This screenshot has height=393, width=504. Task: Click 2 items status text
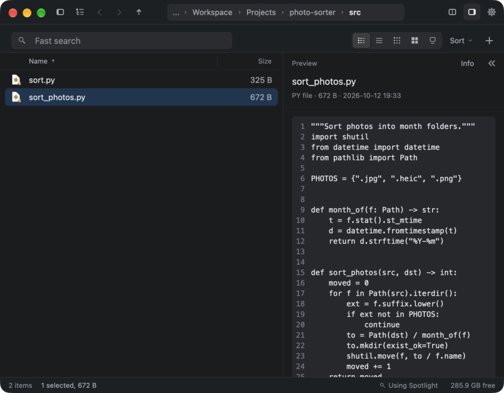(20, 385)
